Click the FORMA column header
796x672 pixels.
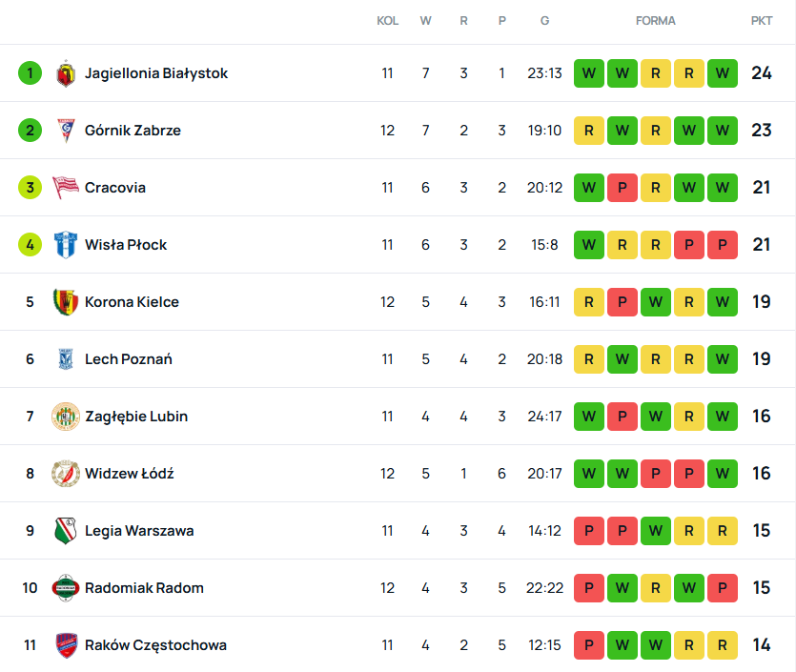point(655,21)
